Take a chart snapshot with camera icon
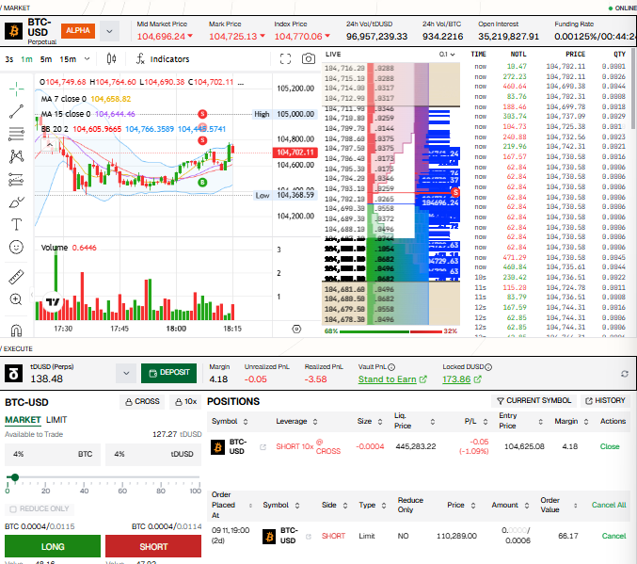The width and height of the screenshot is (637, 564). point(309,59)
